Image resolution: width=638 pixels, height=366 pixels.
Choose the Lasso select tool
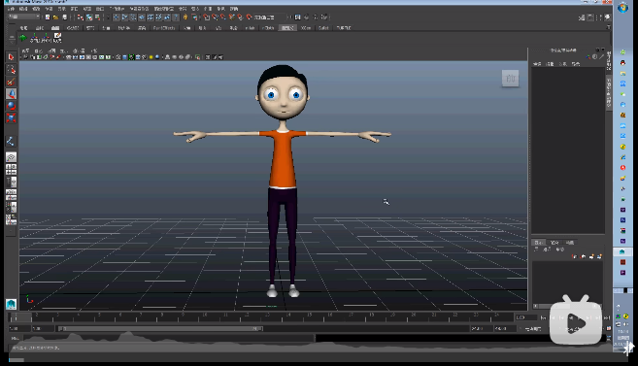[11, 70]
